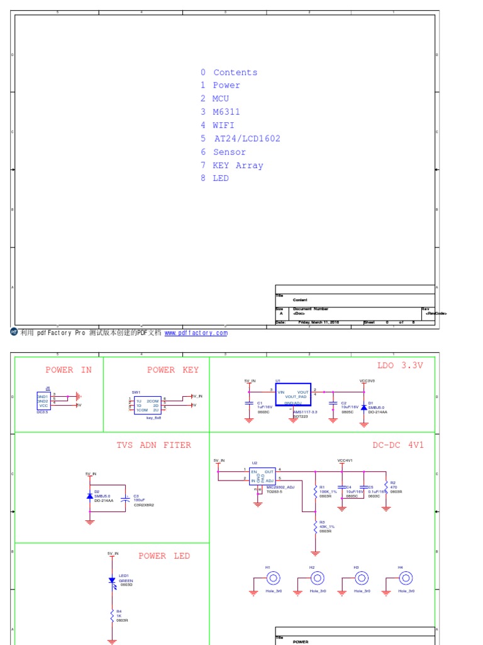Select the H1 mounting hole symbol

[273, 578]
